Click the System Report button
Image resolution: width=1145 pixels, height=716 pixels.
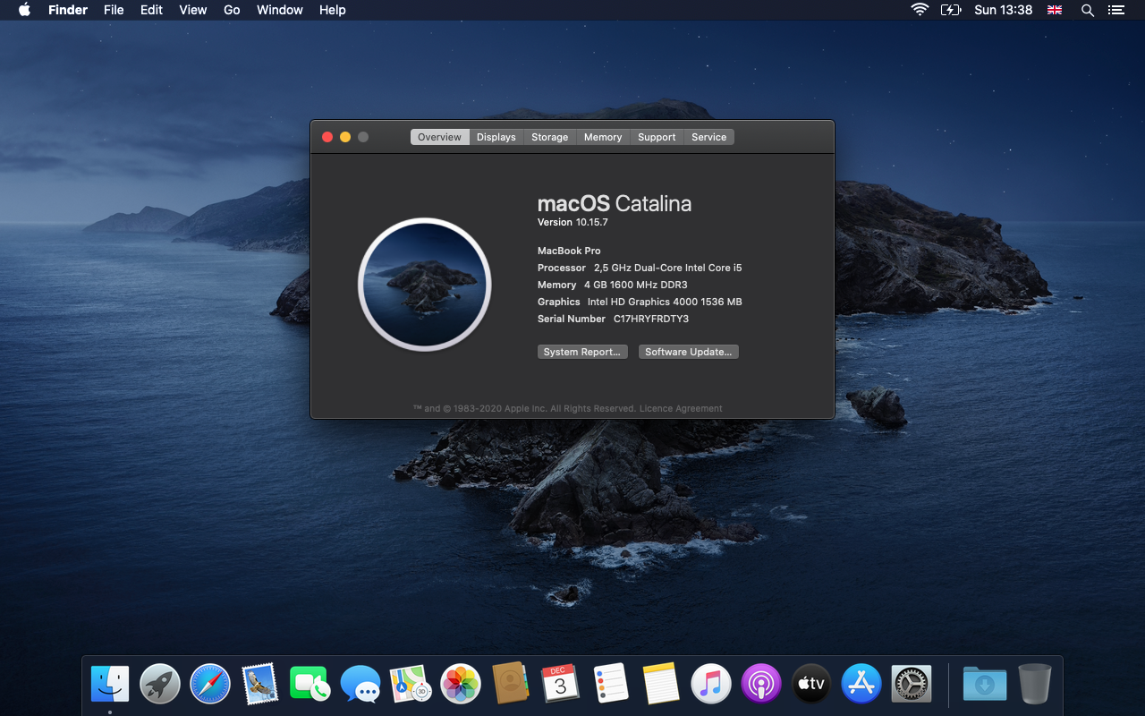[x=581, y=352]
